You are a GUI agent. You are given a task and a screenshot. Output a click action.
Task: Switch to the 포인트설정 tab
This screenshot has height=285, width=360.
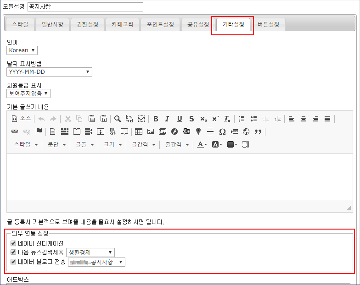160,24
